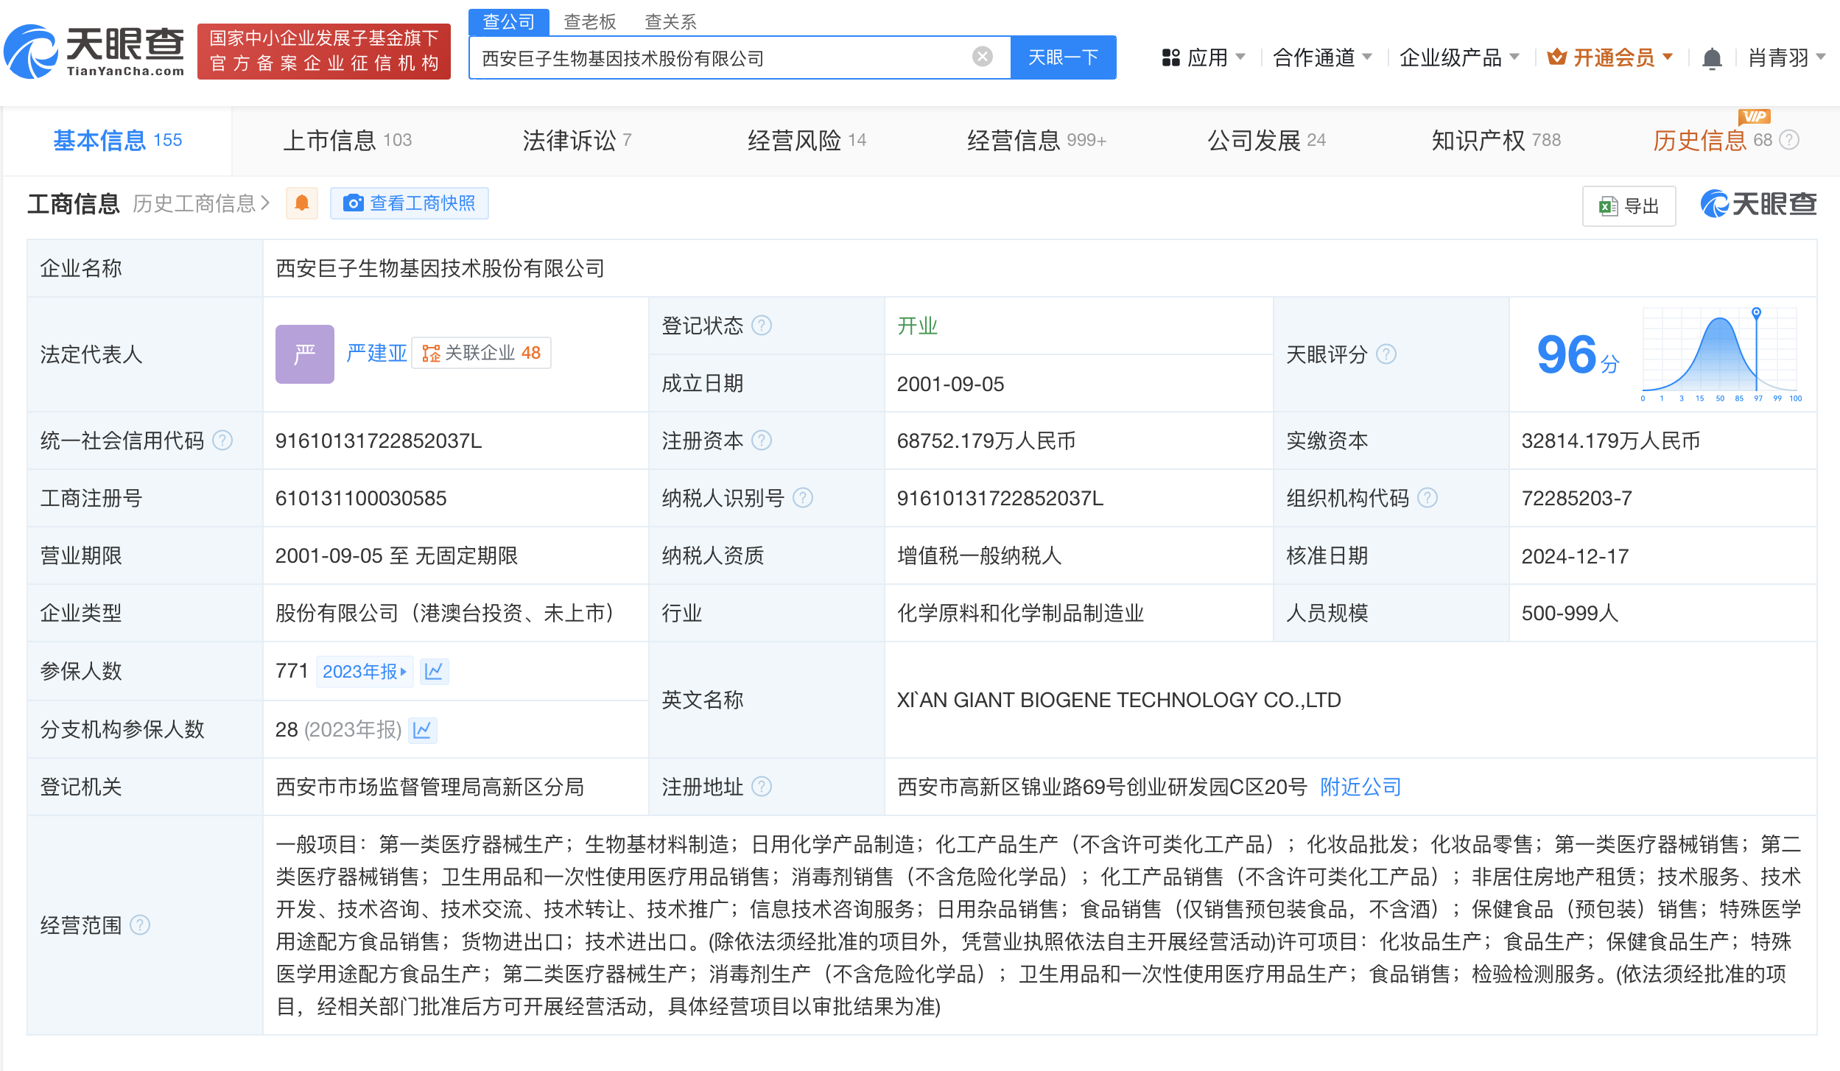Click the score distribution chart for 天眼评分
This screenshot has height=1071, width=1840.
tap(1721, 354)
